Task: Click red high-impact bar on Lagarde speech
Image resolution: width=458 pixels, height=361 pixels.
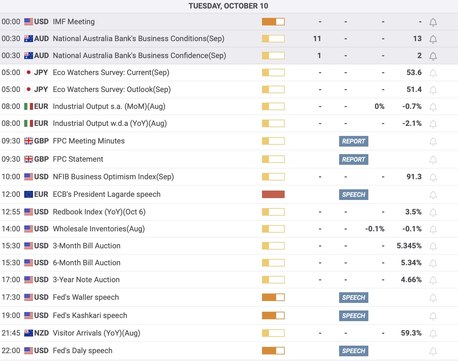Action: [273, 194]
